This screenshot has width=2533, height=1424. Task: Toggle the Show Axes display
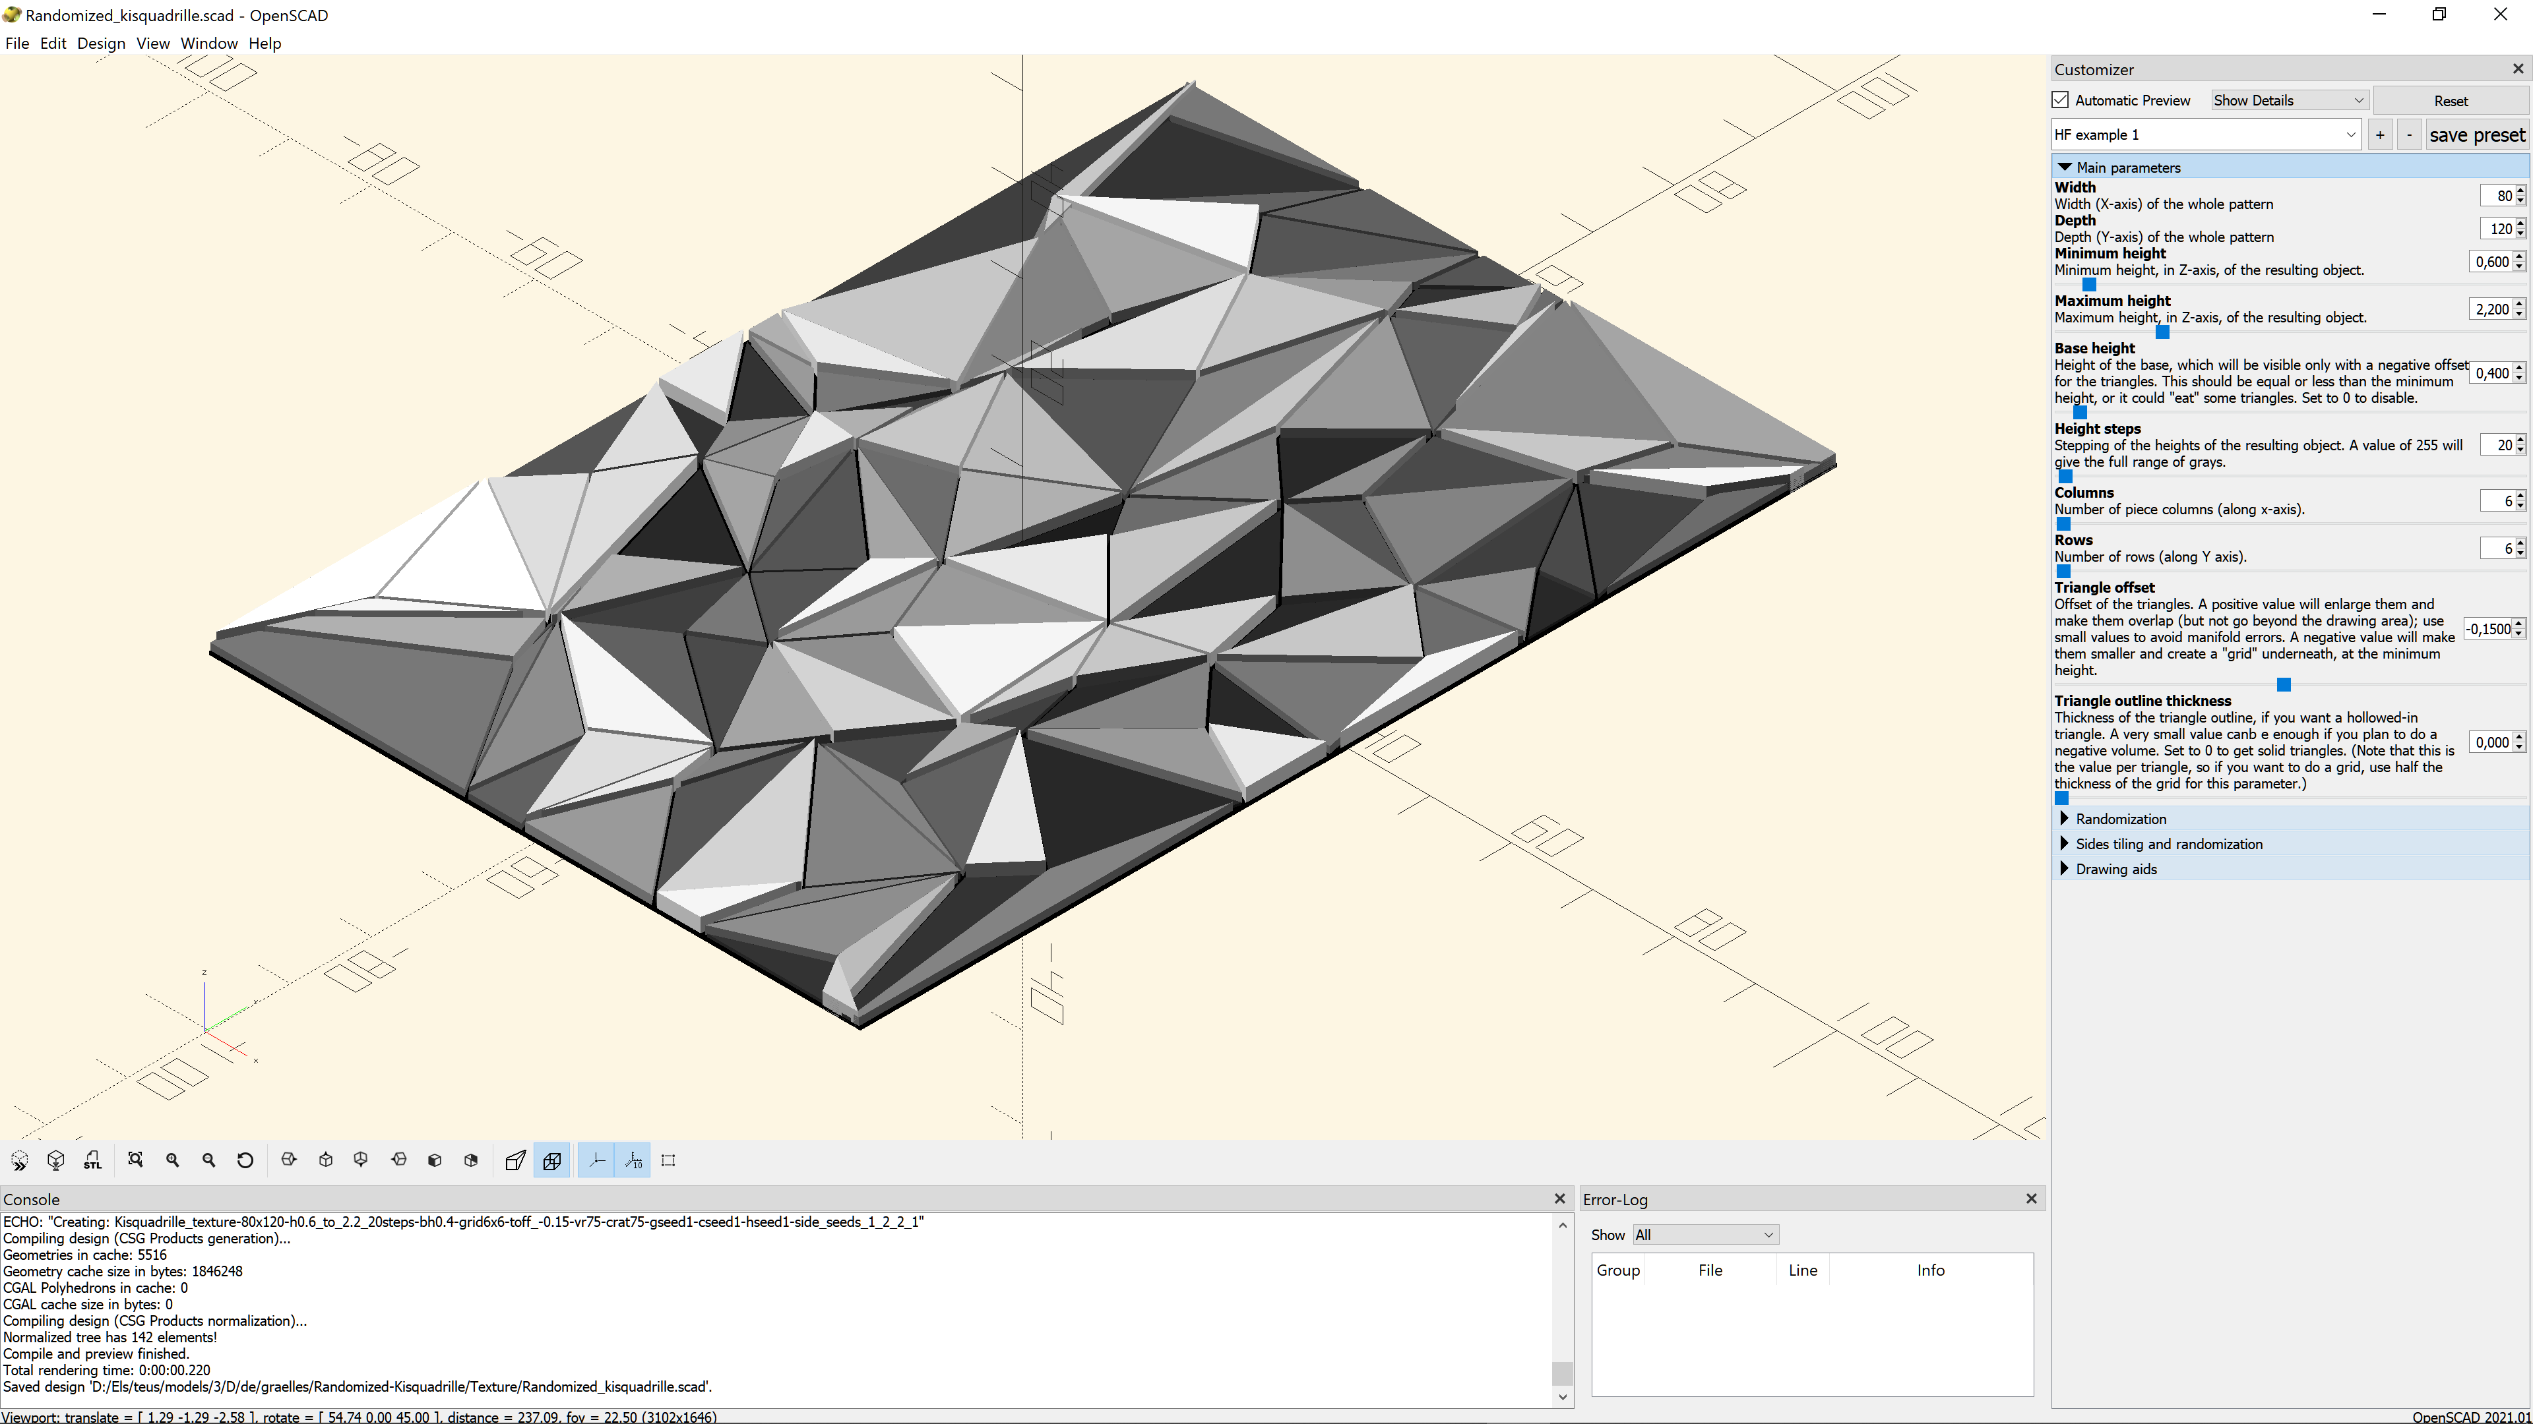(x=595, y=1160)
